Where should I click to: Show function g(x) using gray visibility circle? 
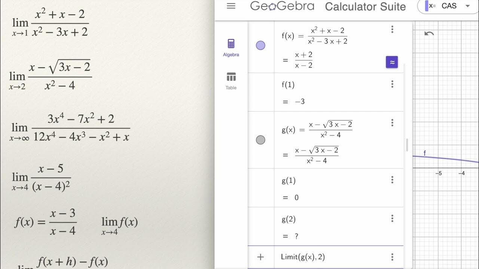260,140
